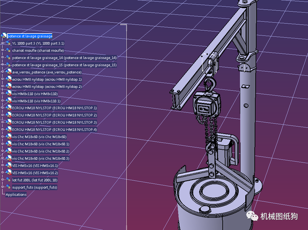Expand the YL 1000 part 3 node
The width and height of the screenshot is (308, 230).
3,43
